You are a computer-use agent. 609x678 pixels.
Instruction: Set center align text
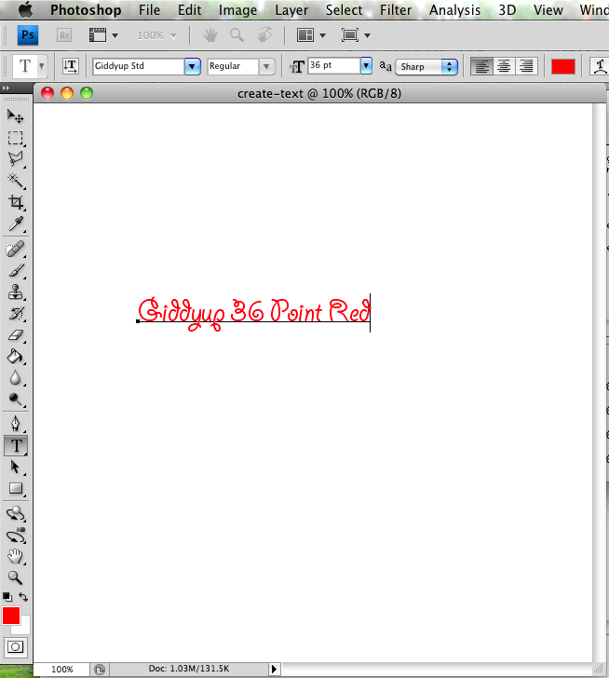504,67
